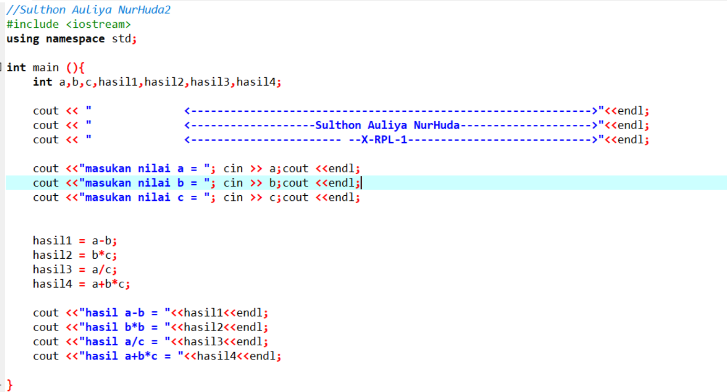Click the hasil1 = a-b assignment
This screenshot has width=727, height=392.
tap(74, 240)
